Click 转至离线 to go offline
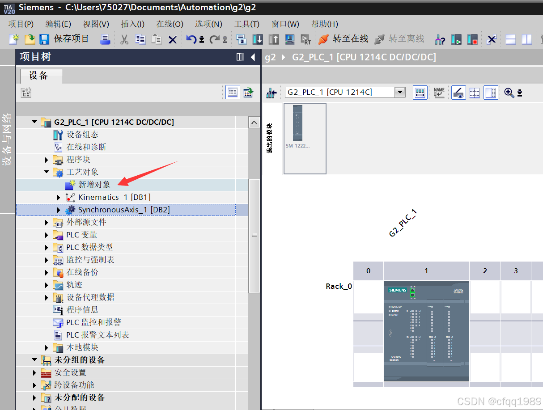Screen dimensions: 543x410 tap(399, 39)
